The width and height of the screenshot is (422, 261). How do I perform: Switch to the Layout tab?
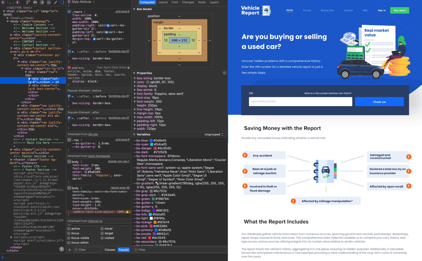tap(163, 2)
